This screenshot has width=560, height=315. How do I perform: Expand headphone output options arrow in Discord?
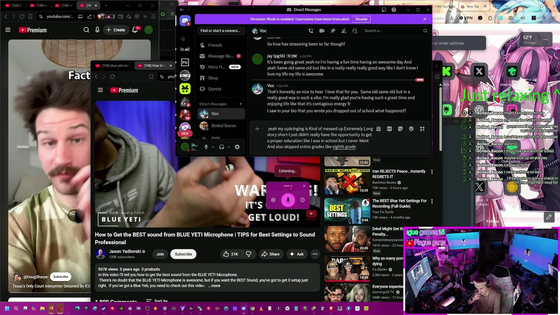click(x=228, y=147)
